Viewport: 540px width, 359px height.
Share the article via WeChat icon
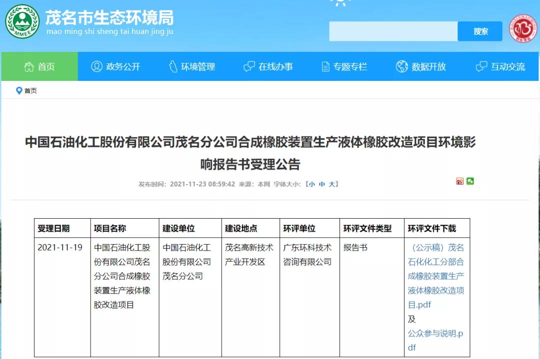click(470, 181)
